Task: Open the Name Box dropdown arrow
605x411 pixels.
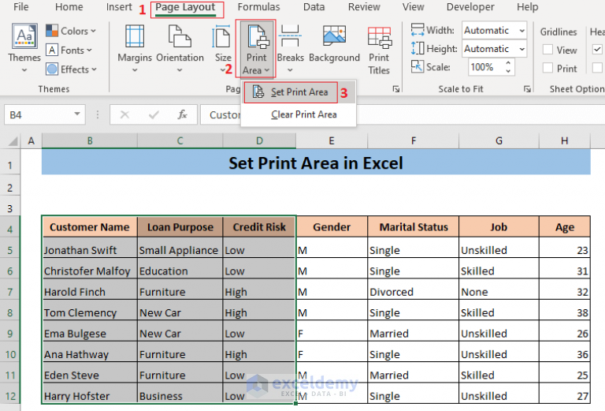Action: [x=77, y=114]
